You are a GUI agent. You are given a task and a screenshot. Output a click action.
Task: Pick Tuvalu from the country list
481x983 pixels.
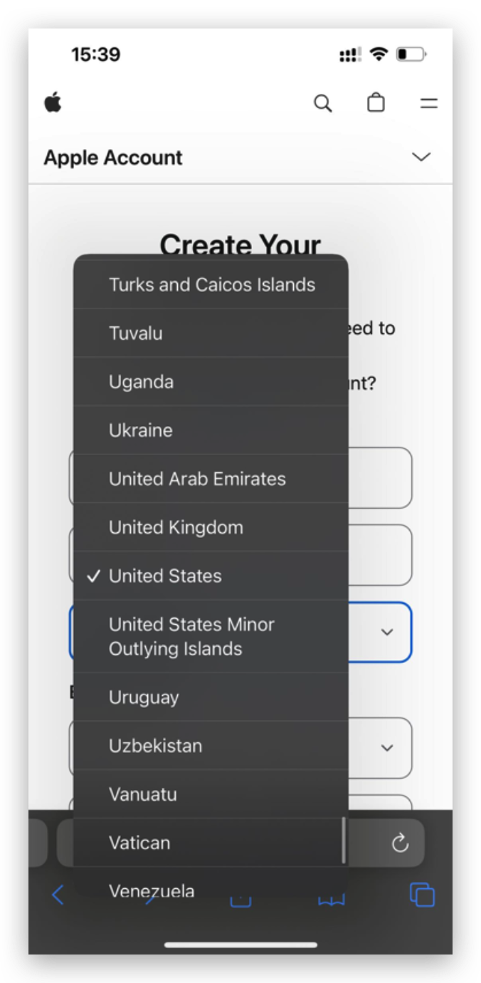(x=211, y=333)
